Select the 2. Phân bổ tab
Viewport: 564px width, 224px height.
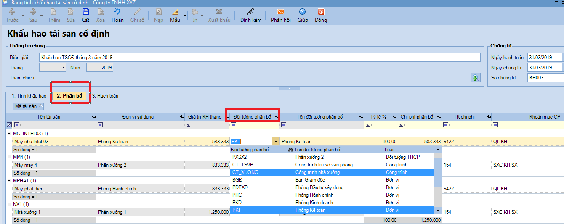(70, 96)
